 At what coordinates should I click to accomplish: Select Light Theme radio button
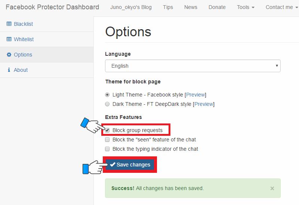click(107, 95)
